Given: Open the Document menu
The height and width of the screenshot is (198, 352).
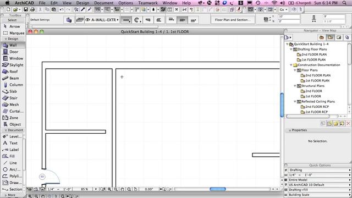Looking at the screenshot, I should pyautogui.click(x=104, y=3).
